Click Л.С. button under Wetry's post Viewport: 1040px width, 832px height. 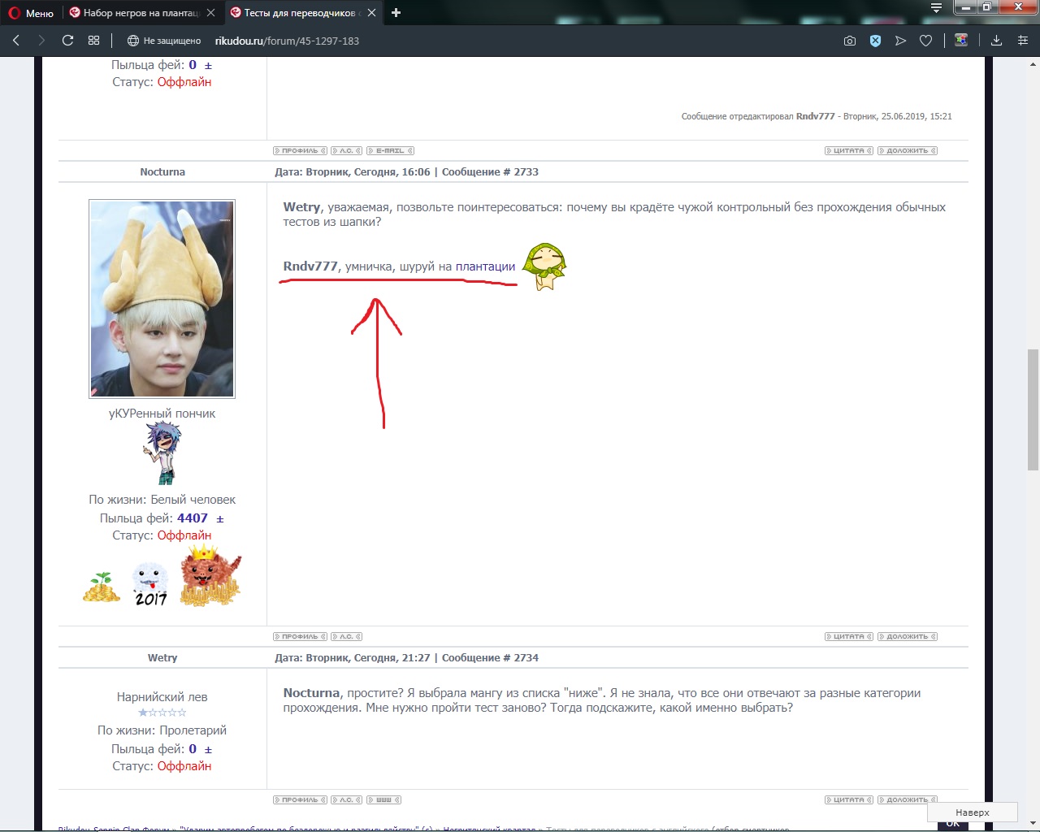pyautogui.click(x=346, y=800)
